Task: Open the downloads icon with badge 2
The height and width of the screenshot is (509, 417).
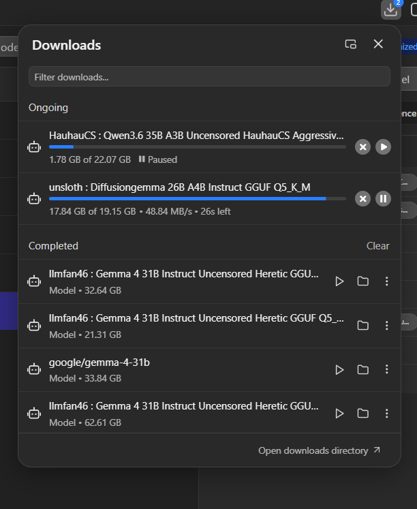Action: [x=390, y=10]
